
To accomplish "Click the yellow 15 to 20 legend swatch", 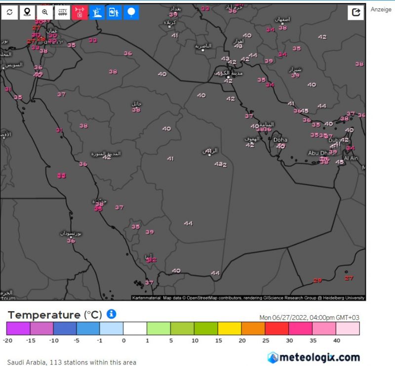I will (230, 328).
